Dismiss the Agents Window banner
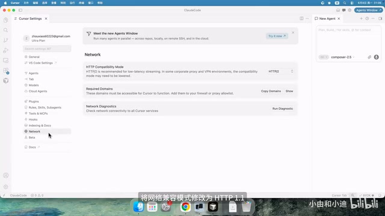 [293, 32]
